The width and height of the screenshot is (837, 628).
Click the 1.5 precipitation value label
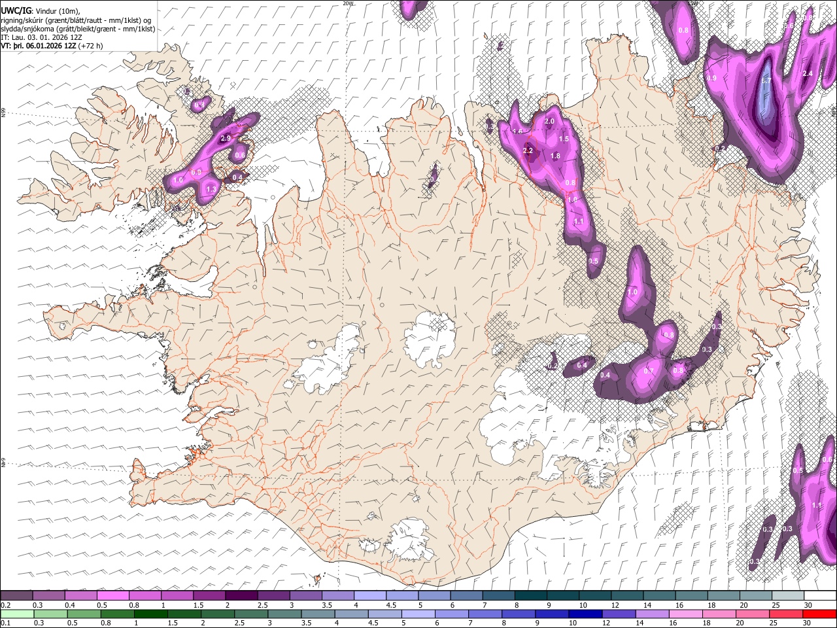pos(564,139)
